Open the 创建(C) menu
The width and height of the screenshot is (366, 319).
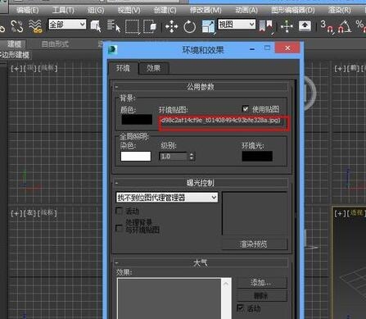point(165,11)
